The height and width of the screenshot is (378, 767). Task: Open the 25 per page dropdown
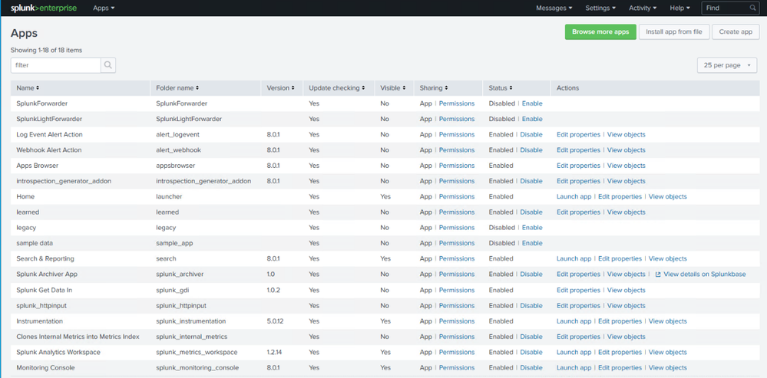727,65
